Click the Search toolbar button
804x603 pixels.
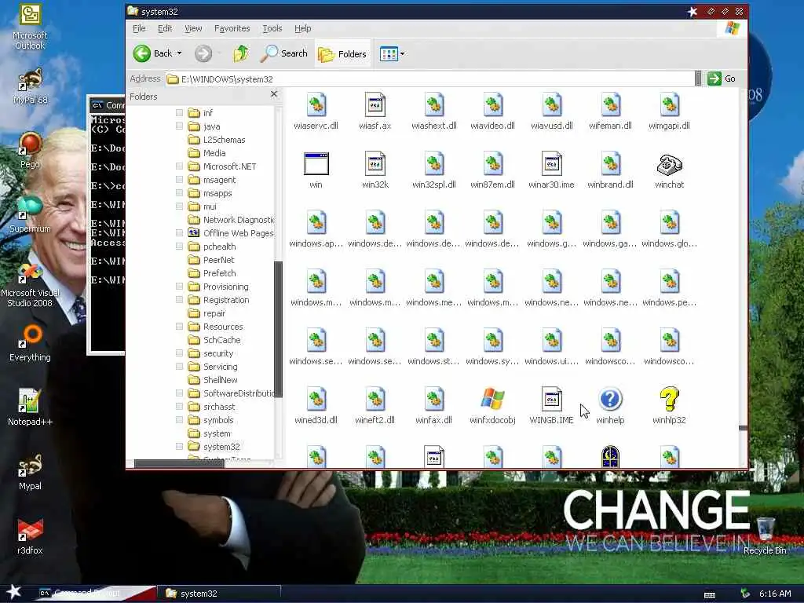click(284, 53)
